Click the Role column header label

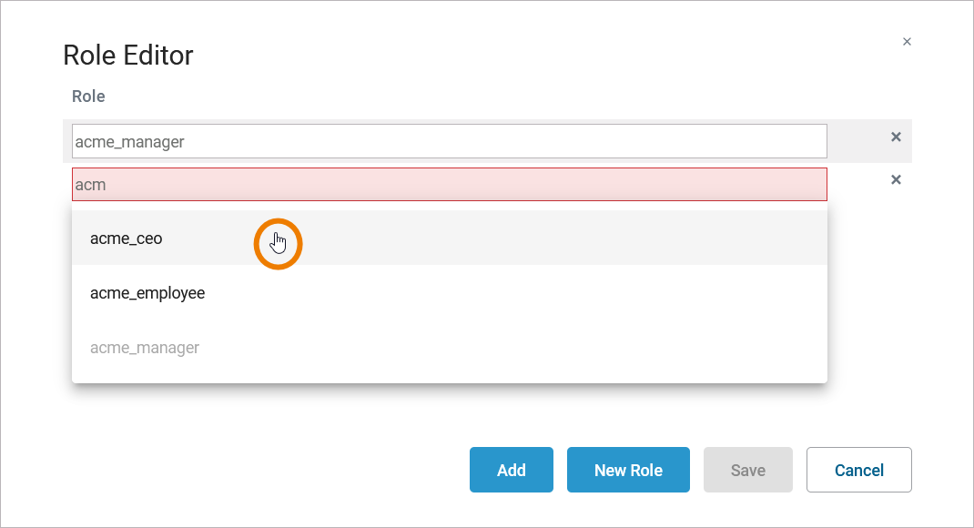[x=88, y=96]
